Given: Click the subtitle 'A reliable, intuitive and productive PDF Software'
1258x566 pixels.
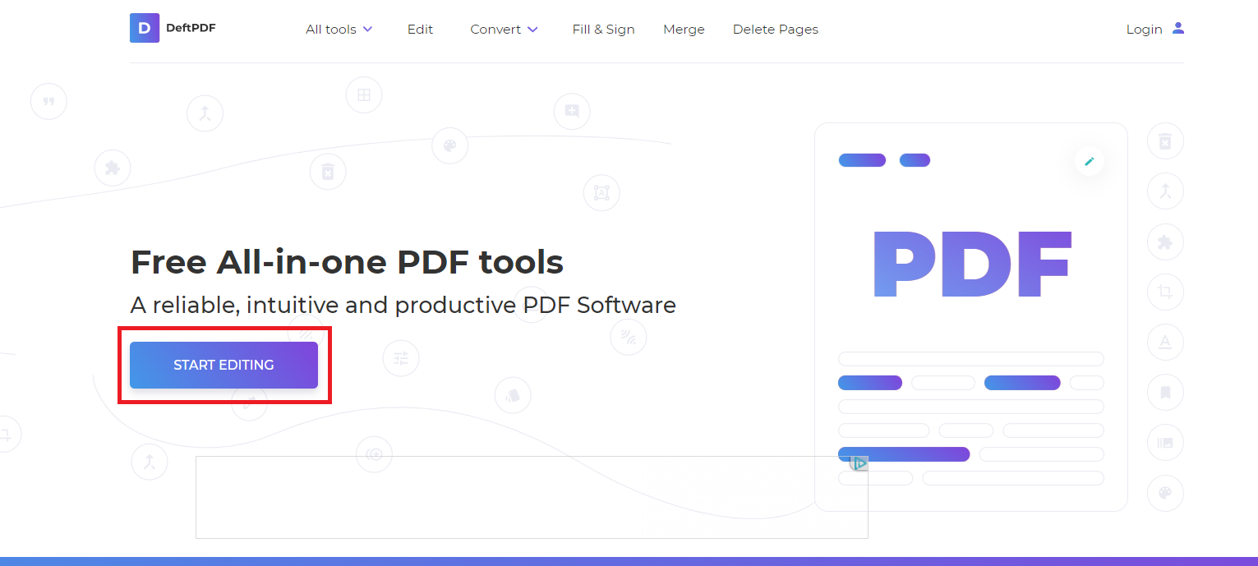Looking at the screenshot, I should tap(403, 306).
